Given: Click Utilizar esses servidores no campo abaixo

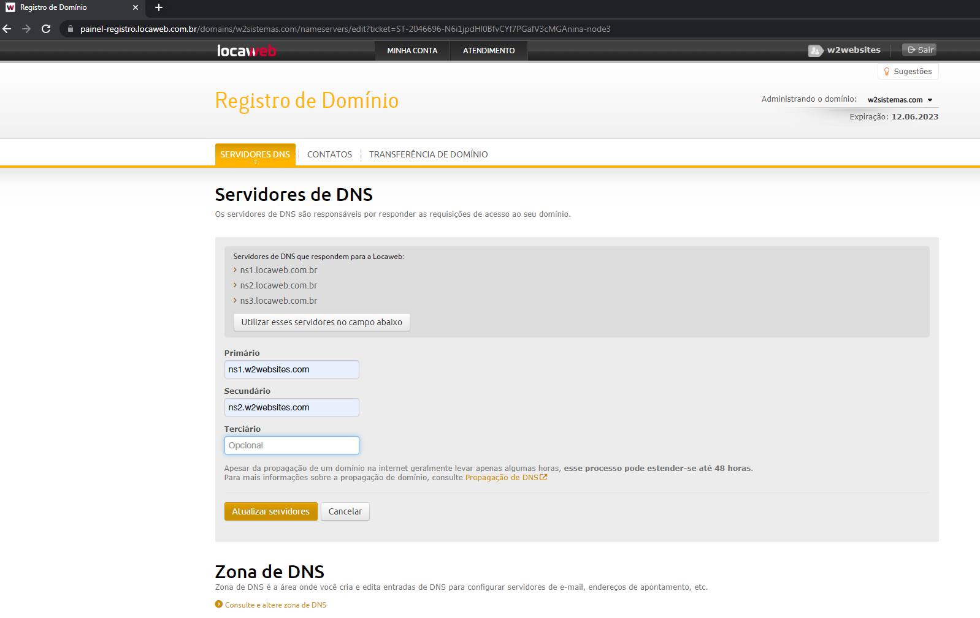Looking at the screenshot, I should tap(322, 322).
